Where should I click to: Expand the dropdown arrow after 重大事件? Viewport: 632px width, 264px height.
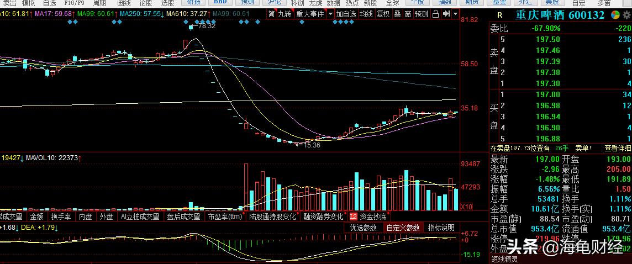pyautogui.click(x=330, y=14)
